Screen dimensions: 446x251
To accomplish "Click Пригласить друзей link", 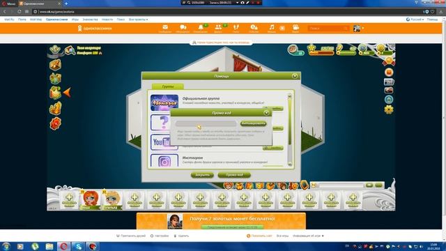I will [x=131, y=236].
